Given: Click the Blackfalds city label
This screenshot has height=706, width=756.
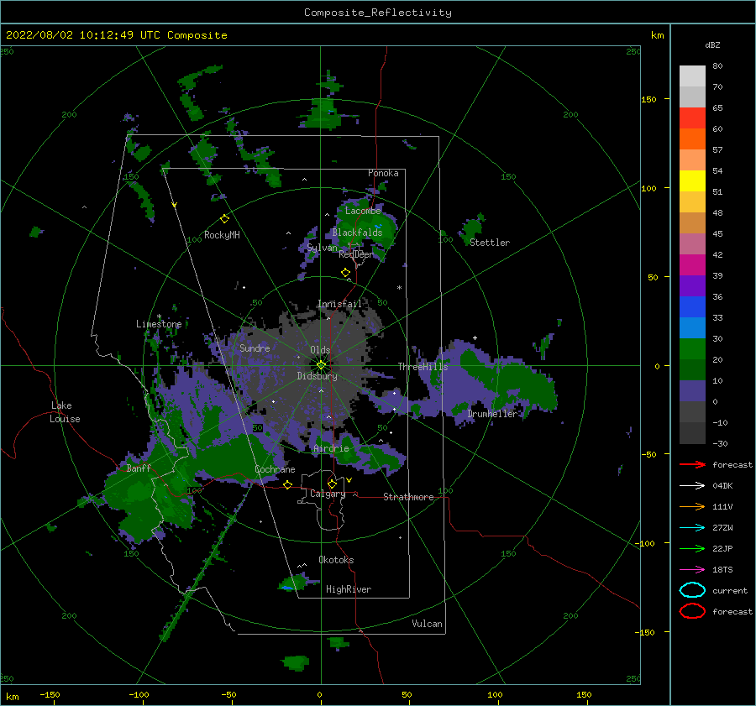Looking at the screenshot, I should pos(357,233).
